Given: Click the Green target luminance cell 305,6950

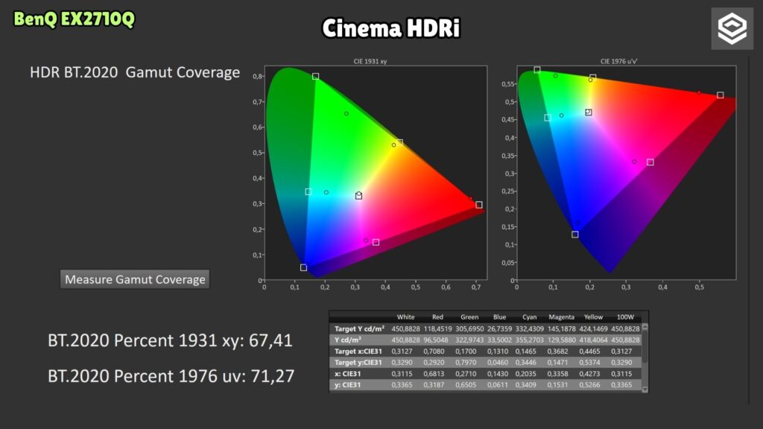Looking at the screenshot, I should (x=469, y=328).
